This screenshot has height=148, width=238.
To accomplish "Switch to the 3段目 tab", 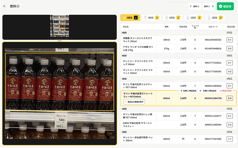I will tap(173, 18).
